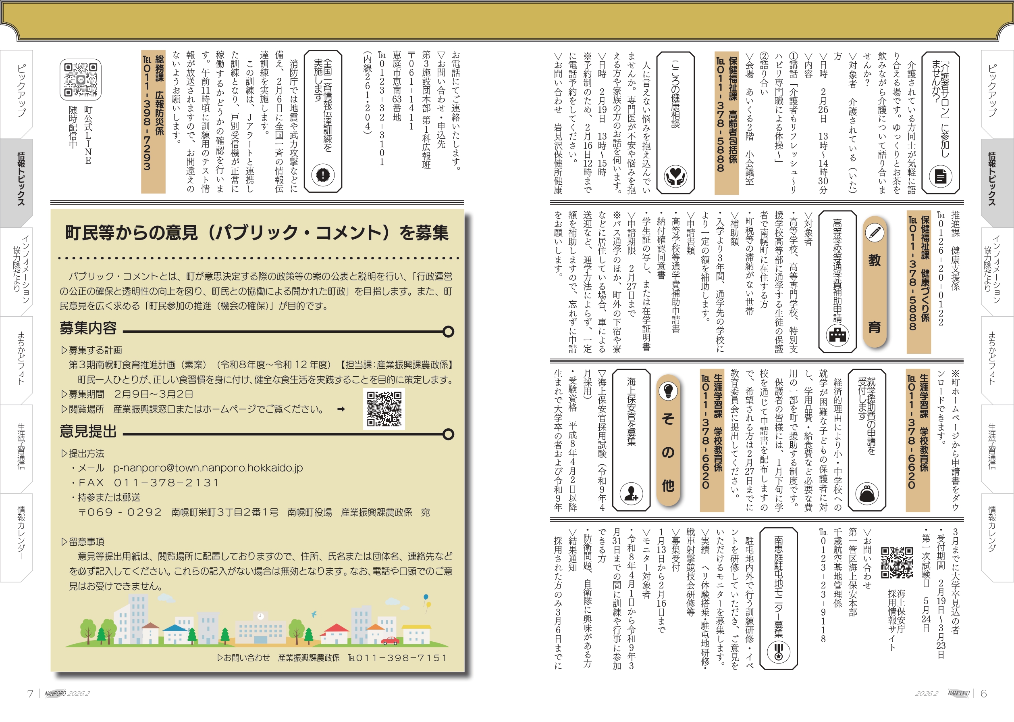This screenshot has width=1014, height=722.
Task: Click the medal icon under 南恵庭駐屯地モニター募集
Action: point(778,652)
